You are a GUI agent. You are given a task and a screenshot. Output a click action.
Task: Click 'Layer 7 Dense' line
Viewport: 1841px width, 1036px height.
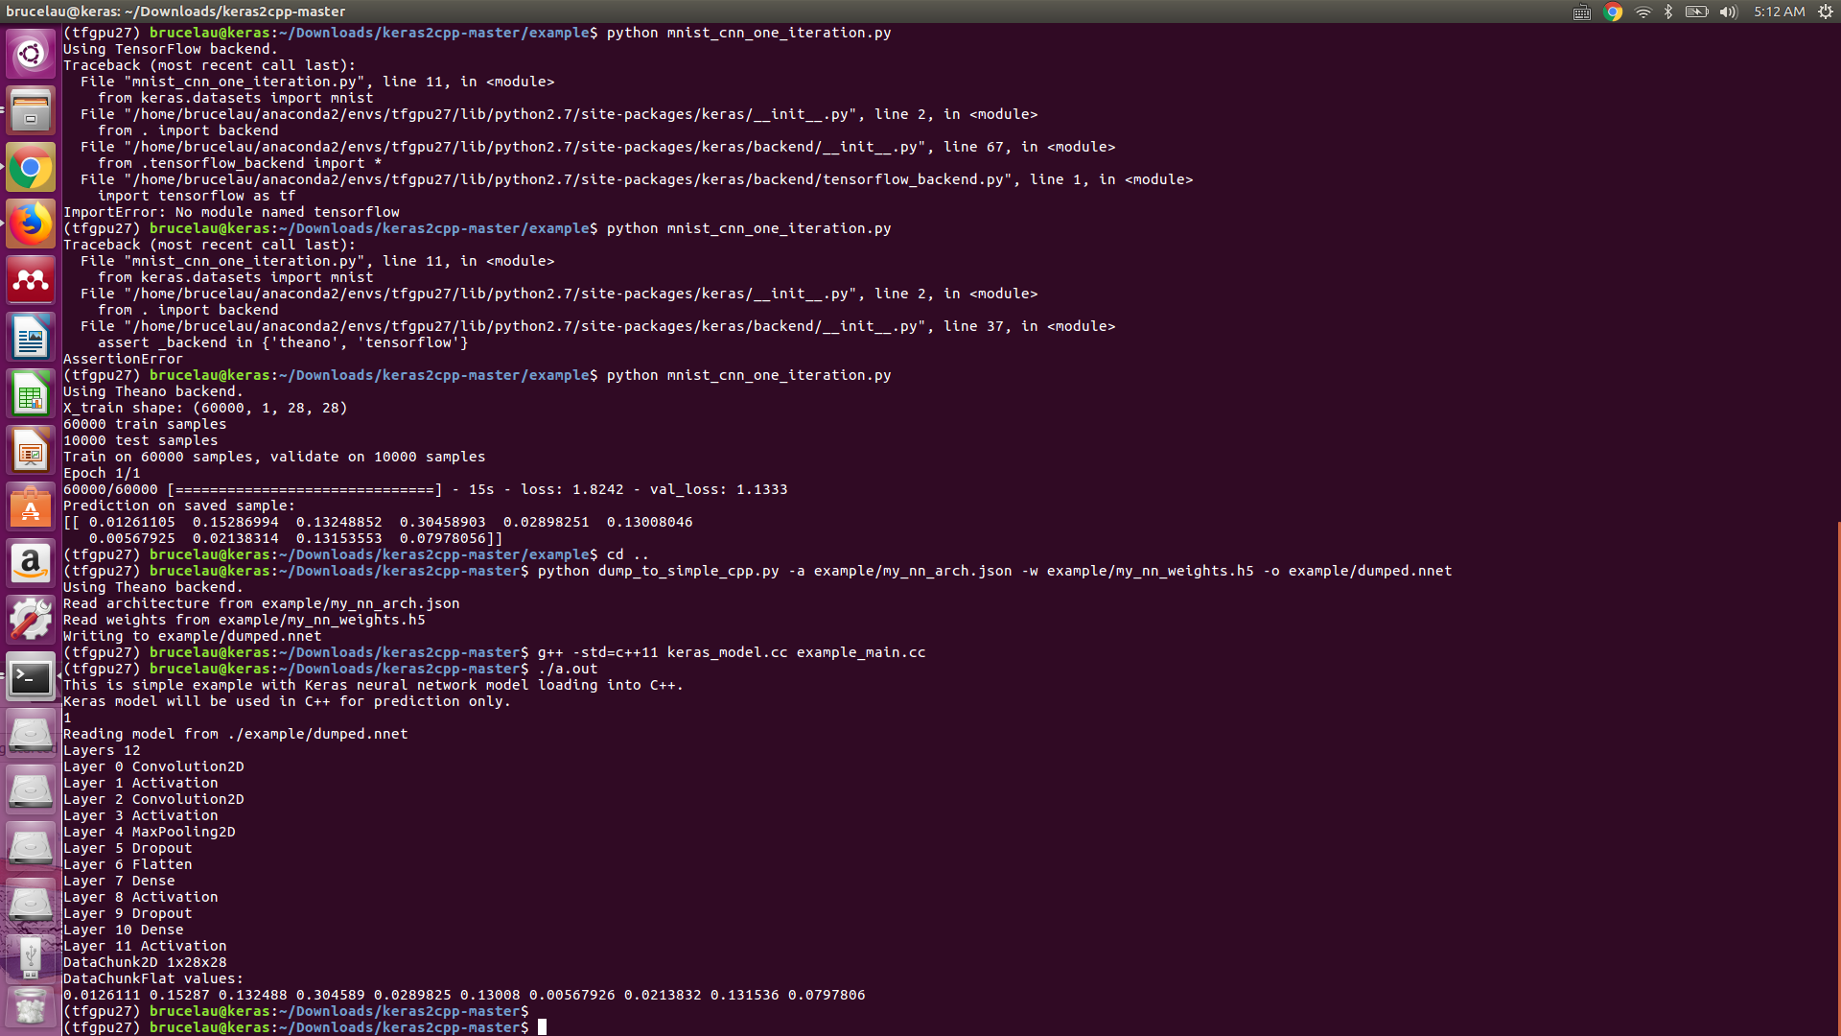pyautogui.click(x=119, y=881)
